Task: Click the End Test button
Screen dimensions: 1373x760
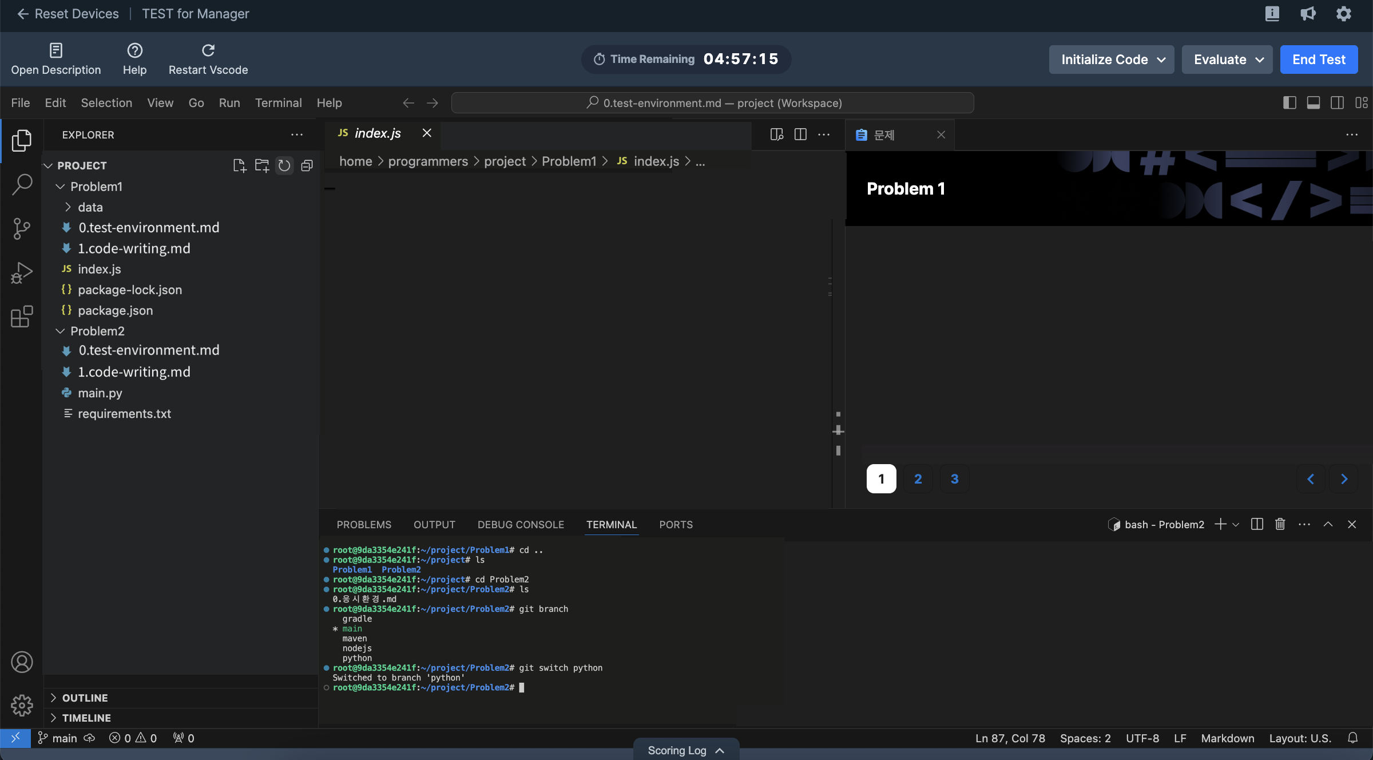Action: pos(1319,60)
